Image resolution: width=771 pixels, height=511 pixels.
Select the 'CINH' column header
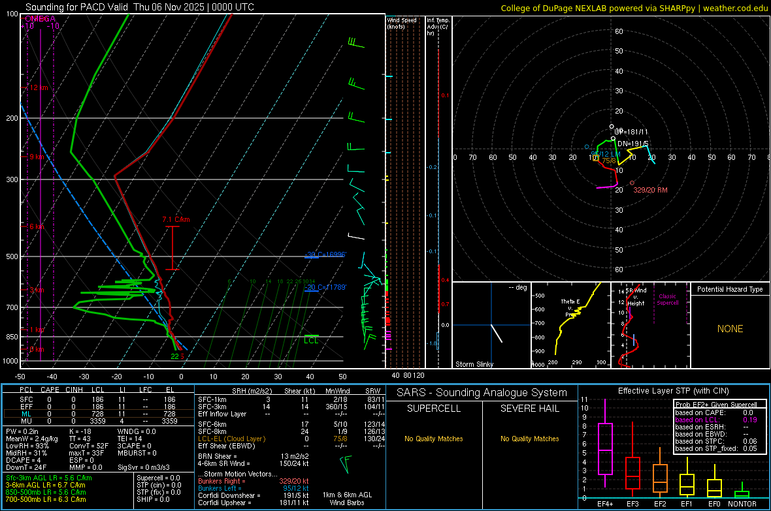[x=74, y=390]
